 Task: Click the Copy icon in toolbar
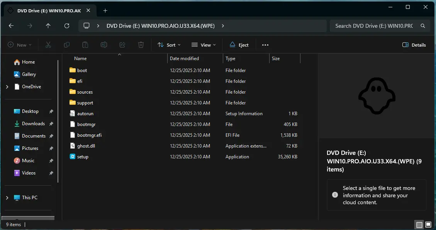pyautogui.click(x=67, y=45)
